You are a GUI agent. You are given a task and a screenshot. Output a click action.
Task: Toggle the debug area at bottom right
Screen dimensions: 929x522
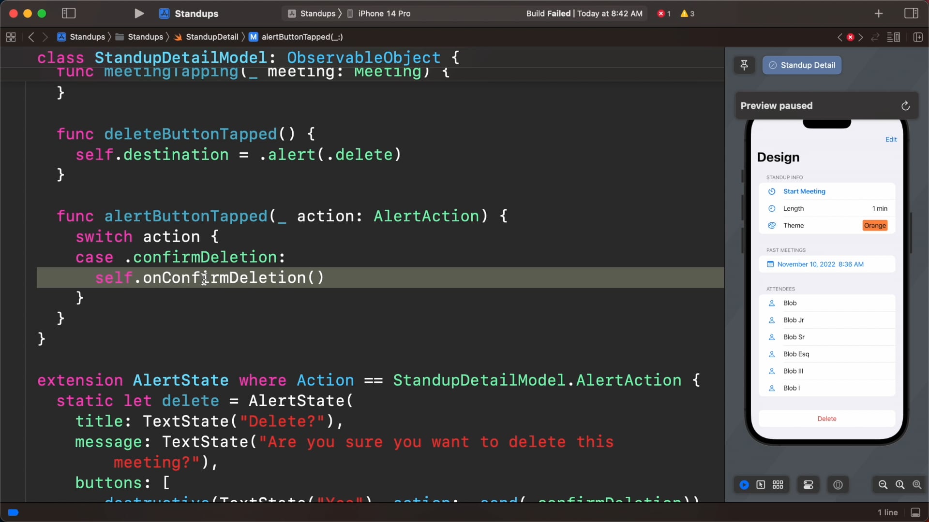[x=915, y=512]
